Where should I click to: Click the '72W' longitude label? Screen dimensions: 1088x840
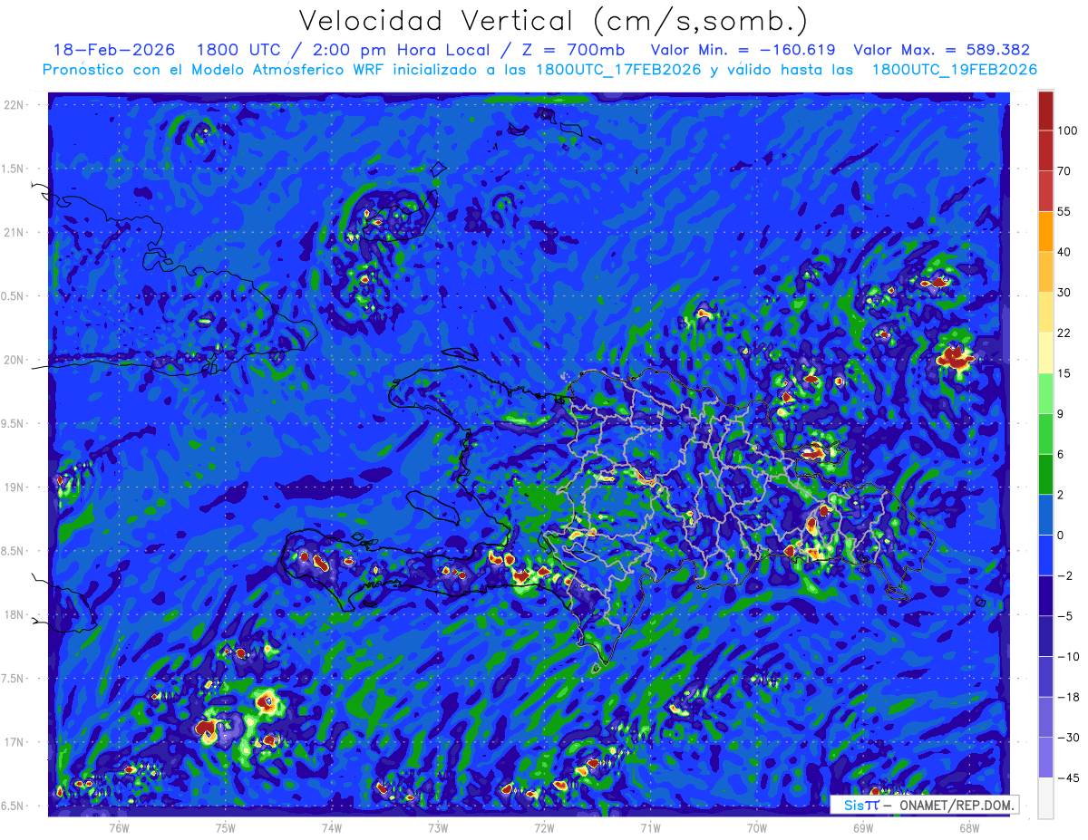tap(544, 827)
